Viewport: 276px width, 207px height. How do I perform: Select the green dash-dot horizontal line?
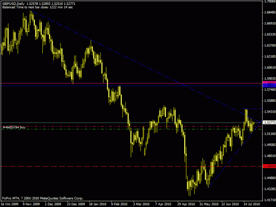[x=132, y=129]
